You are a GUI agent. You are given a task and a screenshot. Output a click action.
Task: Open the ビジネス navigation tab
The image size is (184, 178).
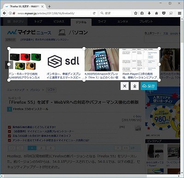pyautogui.click(x=59, y=22)
